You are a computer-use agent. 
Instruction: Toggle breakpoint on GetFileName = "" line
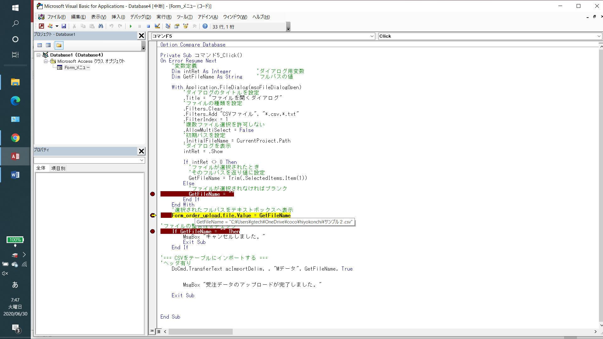[x=153, y=194]
